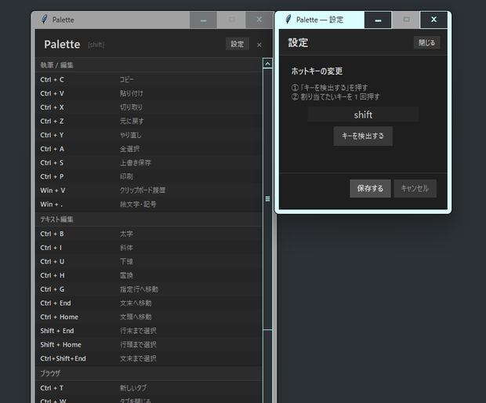Image resolution: width=486 pixels, height=403 pixels.
Task: Click the 執筆 / 編集 section header
Action: pos(149,65)
